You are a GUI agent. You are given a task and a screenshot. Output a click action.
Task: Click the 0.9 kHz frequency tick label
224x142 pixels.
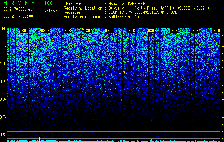click(3, 82)
